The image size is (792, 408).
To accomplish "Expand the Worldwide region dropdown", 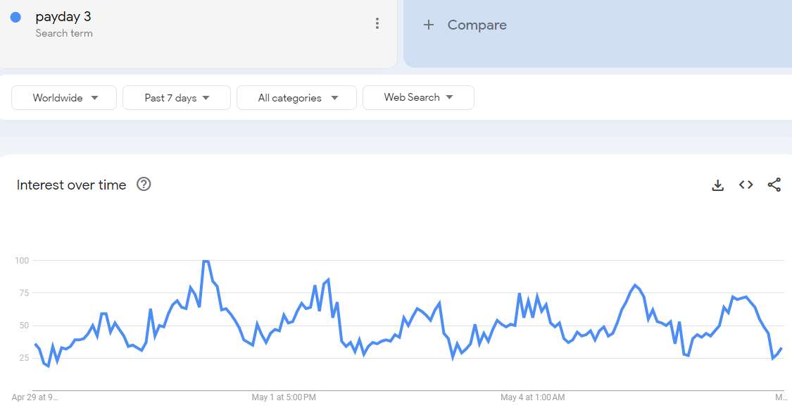I will tap(64, 97).
